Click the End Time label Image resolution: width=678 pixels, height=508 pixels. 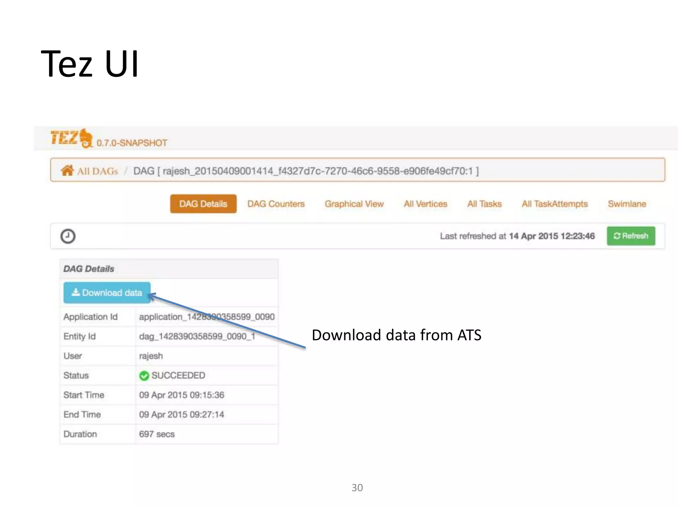coord(82,414)
